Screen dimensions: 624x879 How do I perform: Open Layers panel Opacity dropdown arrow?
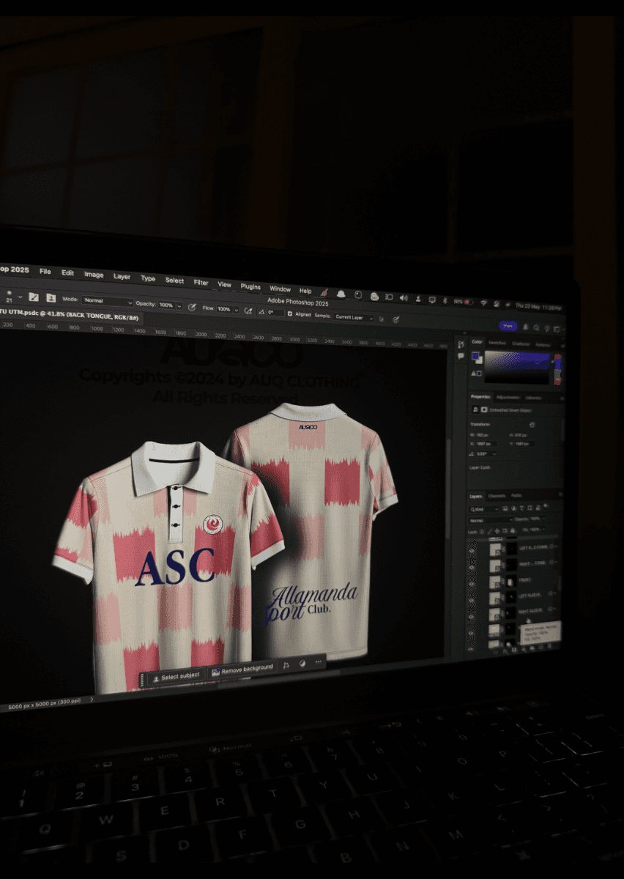click(x=543, y=519)
